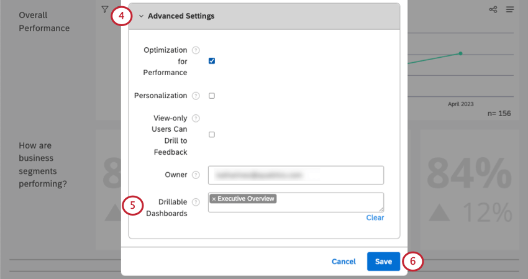This screenshot has width=528, height=279.
Task: Click the April 2023 chart data point
Action: pyautogui.click(x=460, y=53)
